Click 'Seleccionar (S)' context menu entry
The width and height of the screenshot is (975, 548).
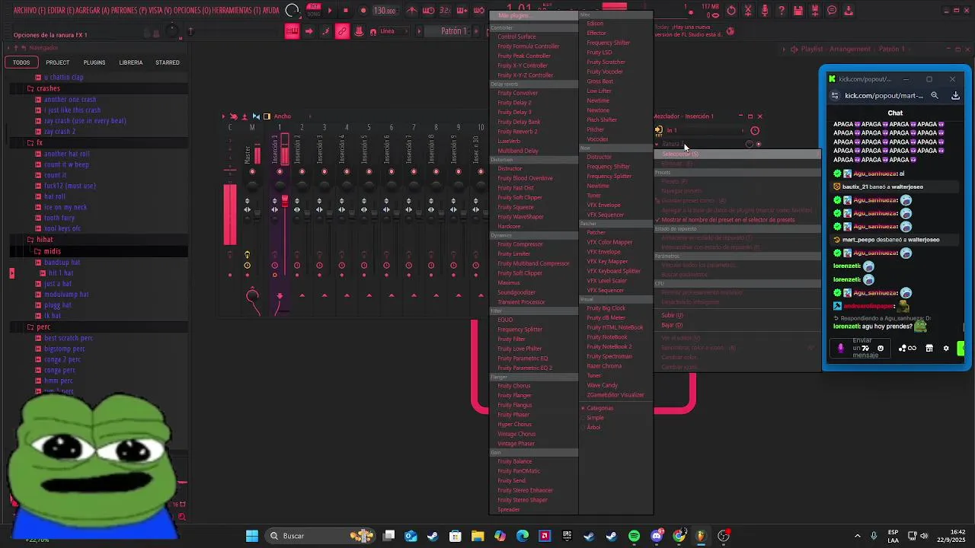737,155
